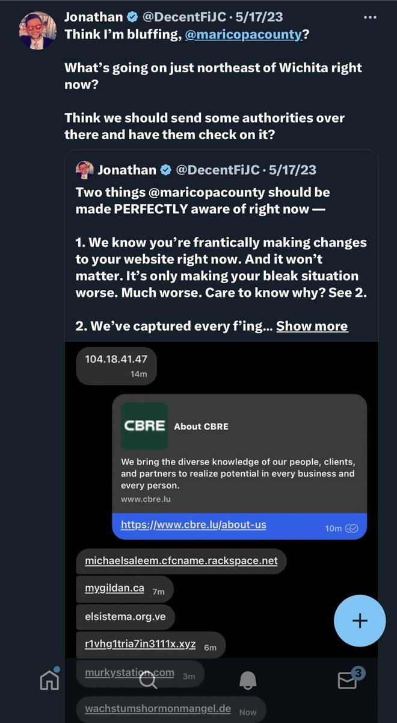Viewport: 397px width, 723px height.
Task: Open the r1vhg1tria7in3111x.xyz link
Action: [140, 643]
